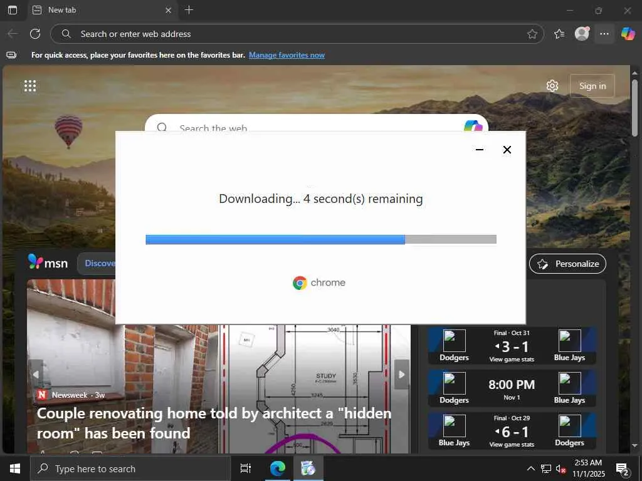Minimize the Chrome installer dialog
The width and height of the screenshot is (642, 481).
coord(480,150)
